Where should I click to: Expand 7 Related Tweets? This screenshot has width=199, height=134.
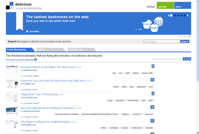pos(29,117)
